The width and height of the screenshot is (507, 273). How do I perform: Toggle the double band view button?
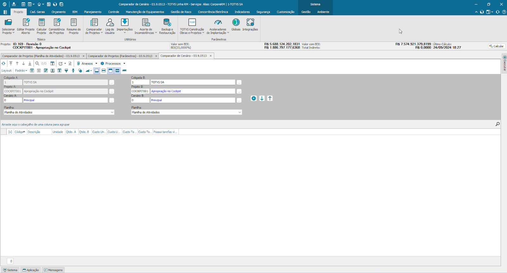[117, 71]
